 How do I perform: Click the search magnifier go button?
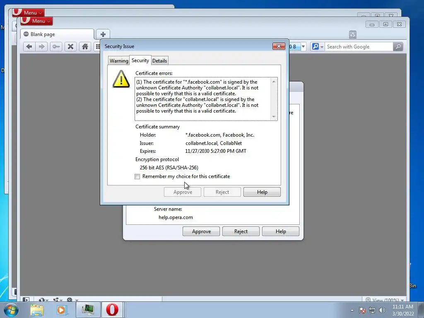(x=398, y=46)
